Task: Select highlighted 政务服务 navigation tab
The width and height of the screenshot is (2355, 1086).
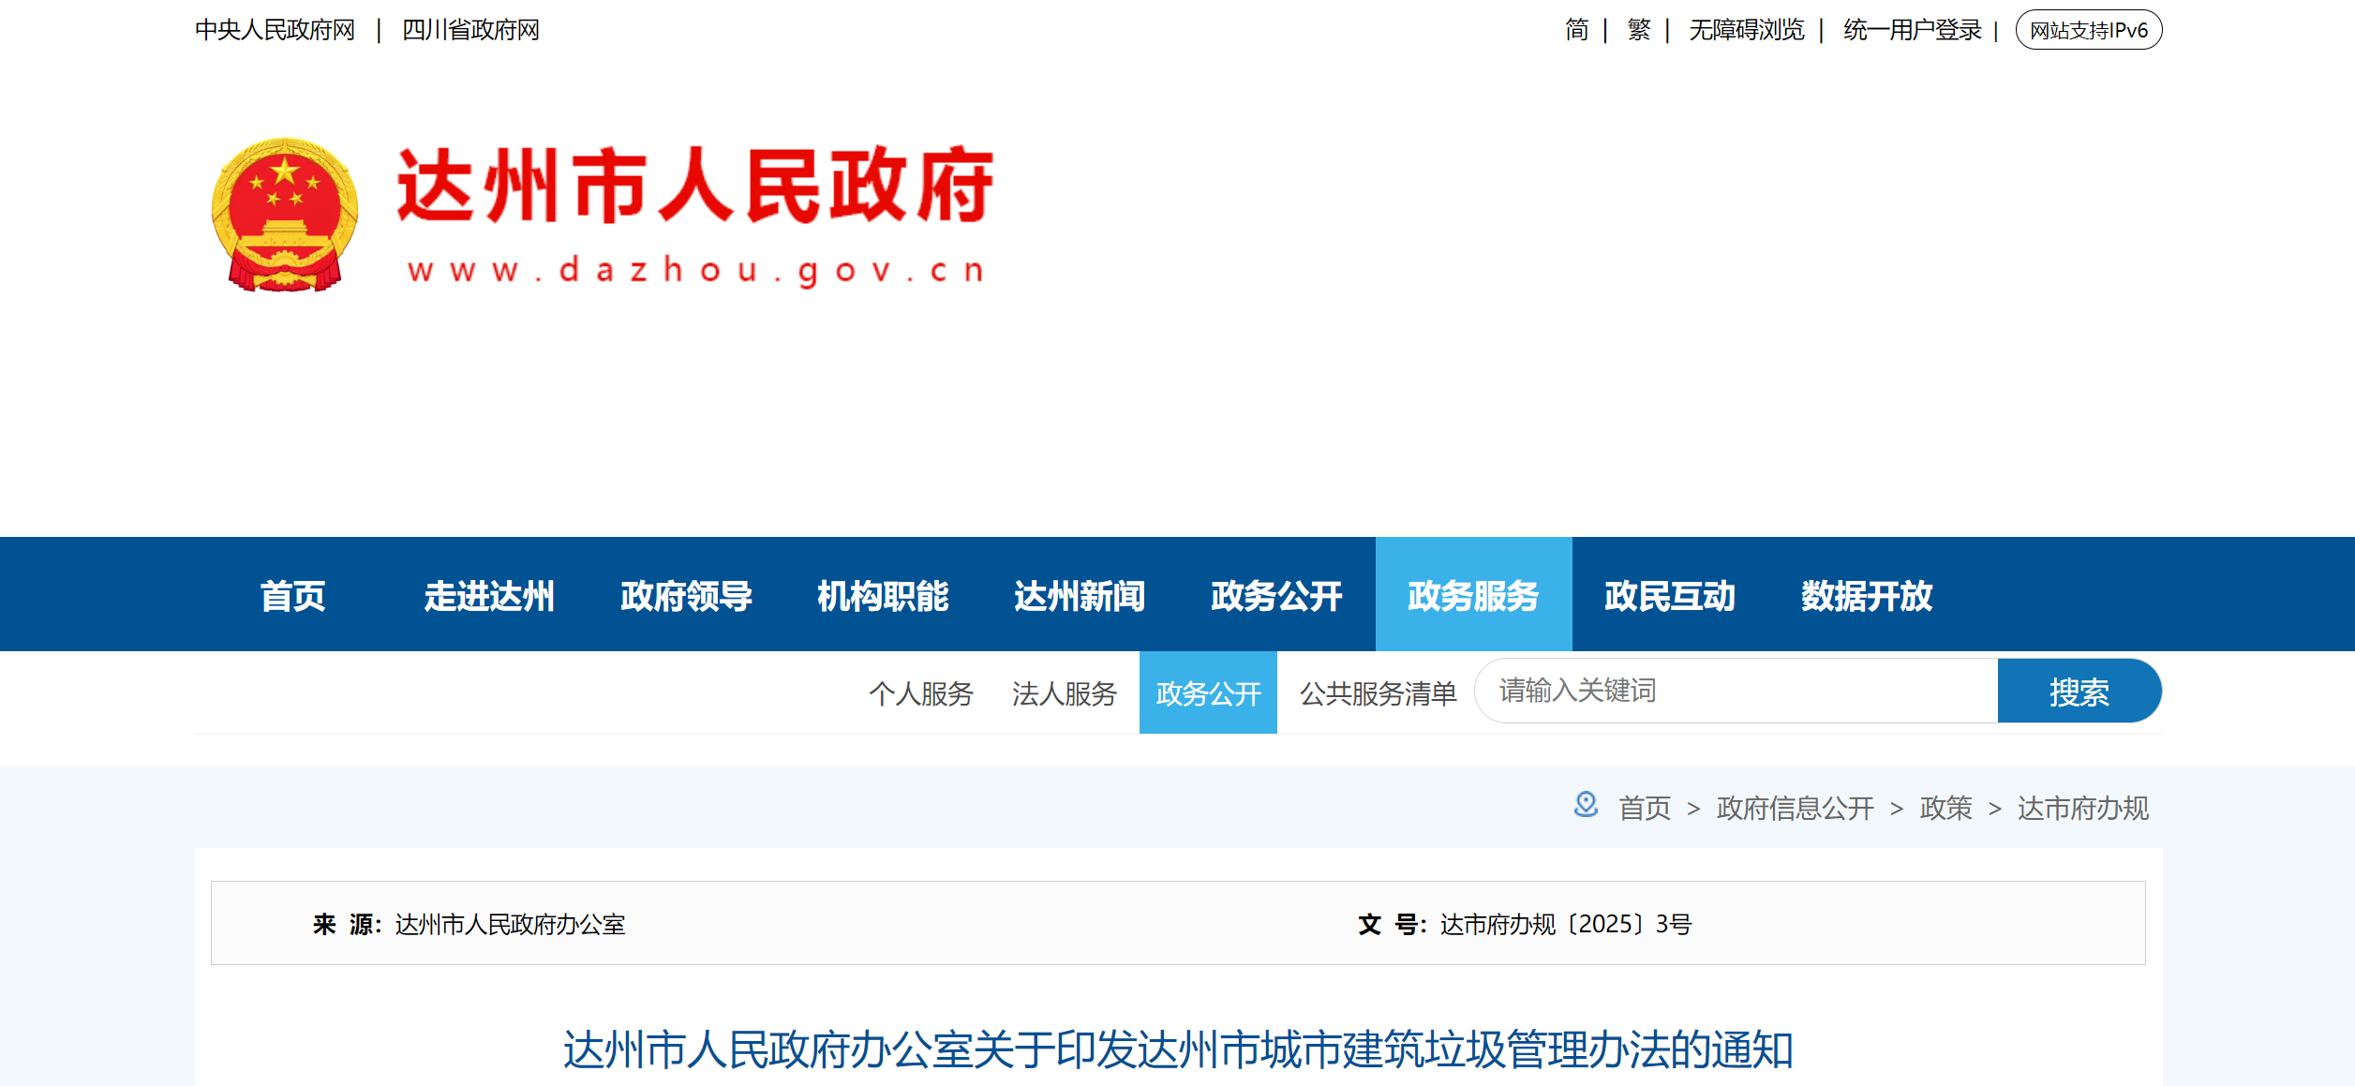Action: click(x=1473, y=596)
